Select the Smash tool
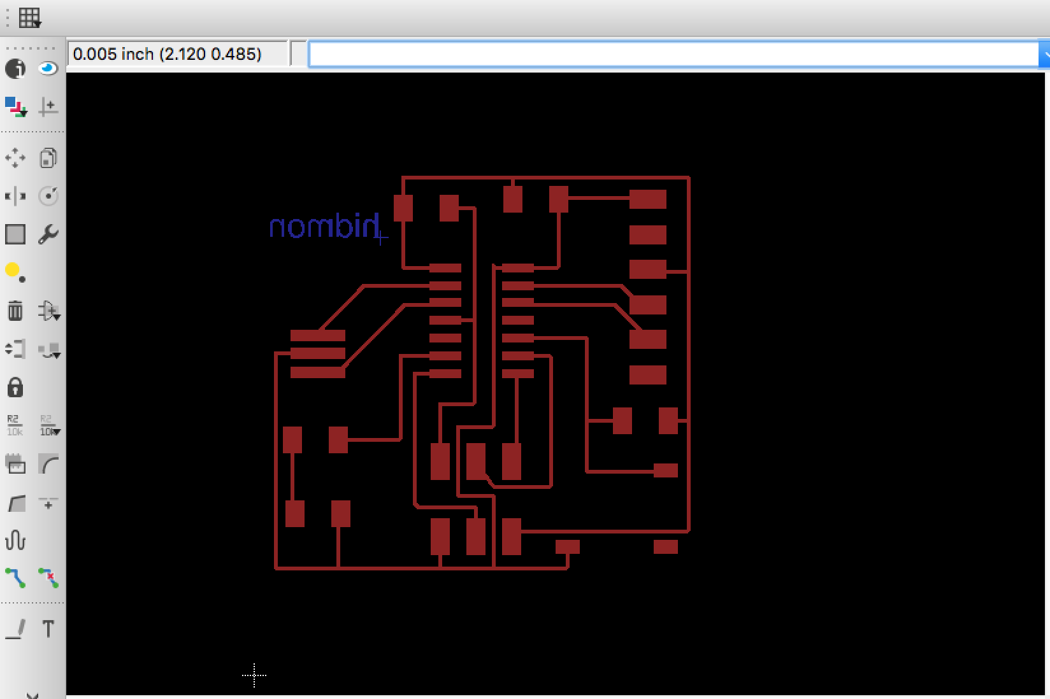This screenshot has width=1050, height=699. point(15,465)
